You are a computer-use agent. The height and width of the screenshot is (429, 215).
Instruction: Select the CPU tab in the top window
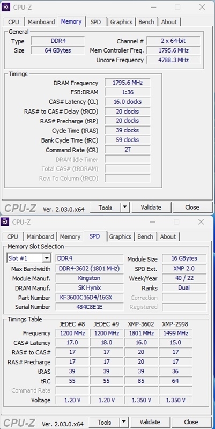[14, 22]
